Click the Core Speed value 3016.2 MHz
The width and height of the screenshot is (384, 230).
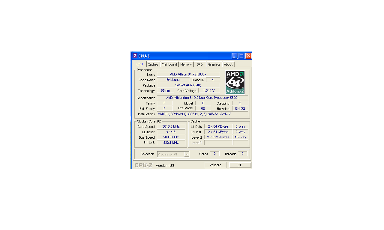[x=171, y=126]
